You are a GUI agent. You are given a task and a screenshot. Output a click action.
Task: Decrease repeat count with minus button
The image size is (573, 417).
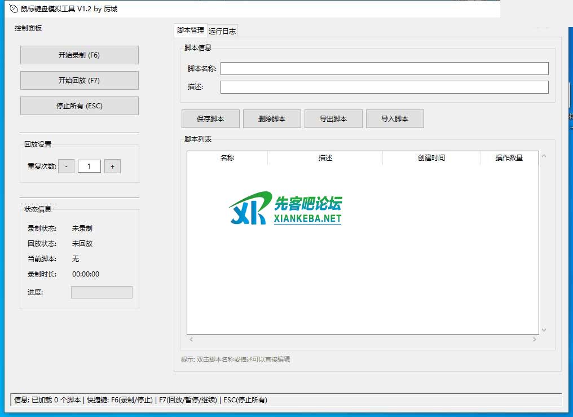tap(66, 166)
